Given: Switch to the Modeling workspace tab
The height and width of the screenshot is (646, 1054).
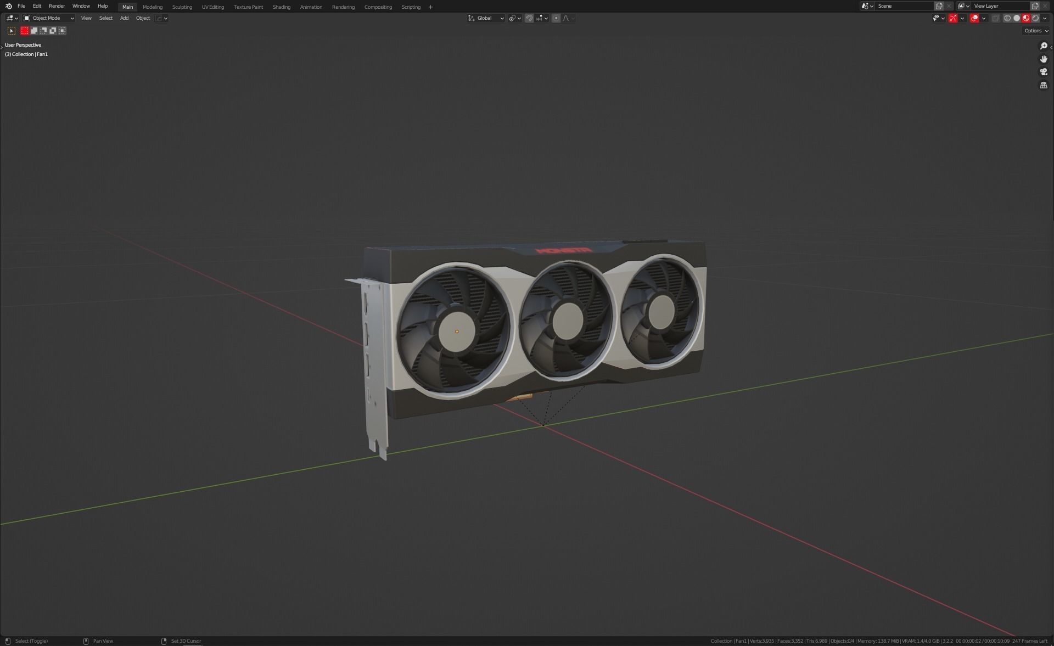Looking at the screenshot, I should point(153,7).
